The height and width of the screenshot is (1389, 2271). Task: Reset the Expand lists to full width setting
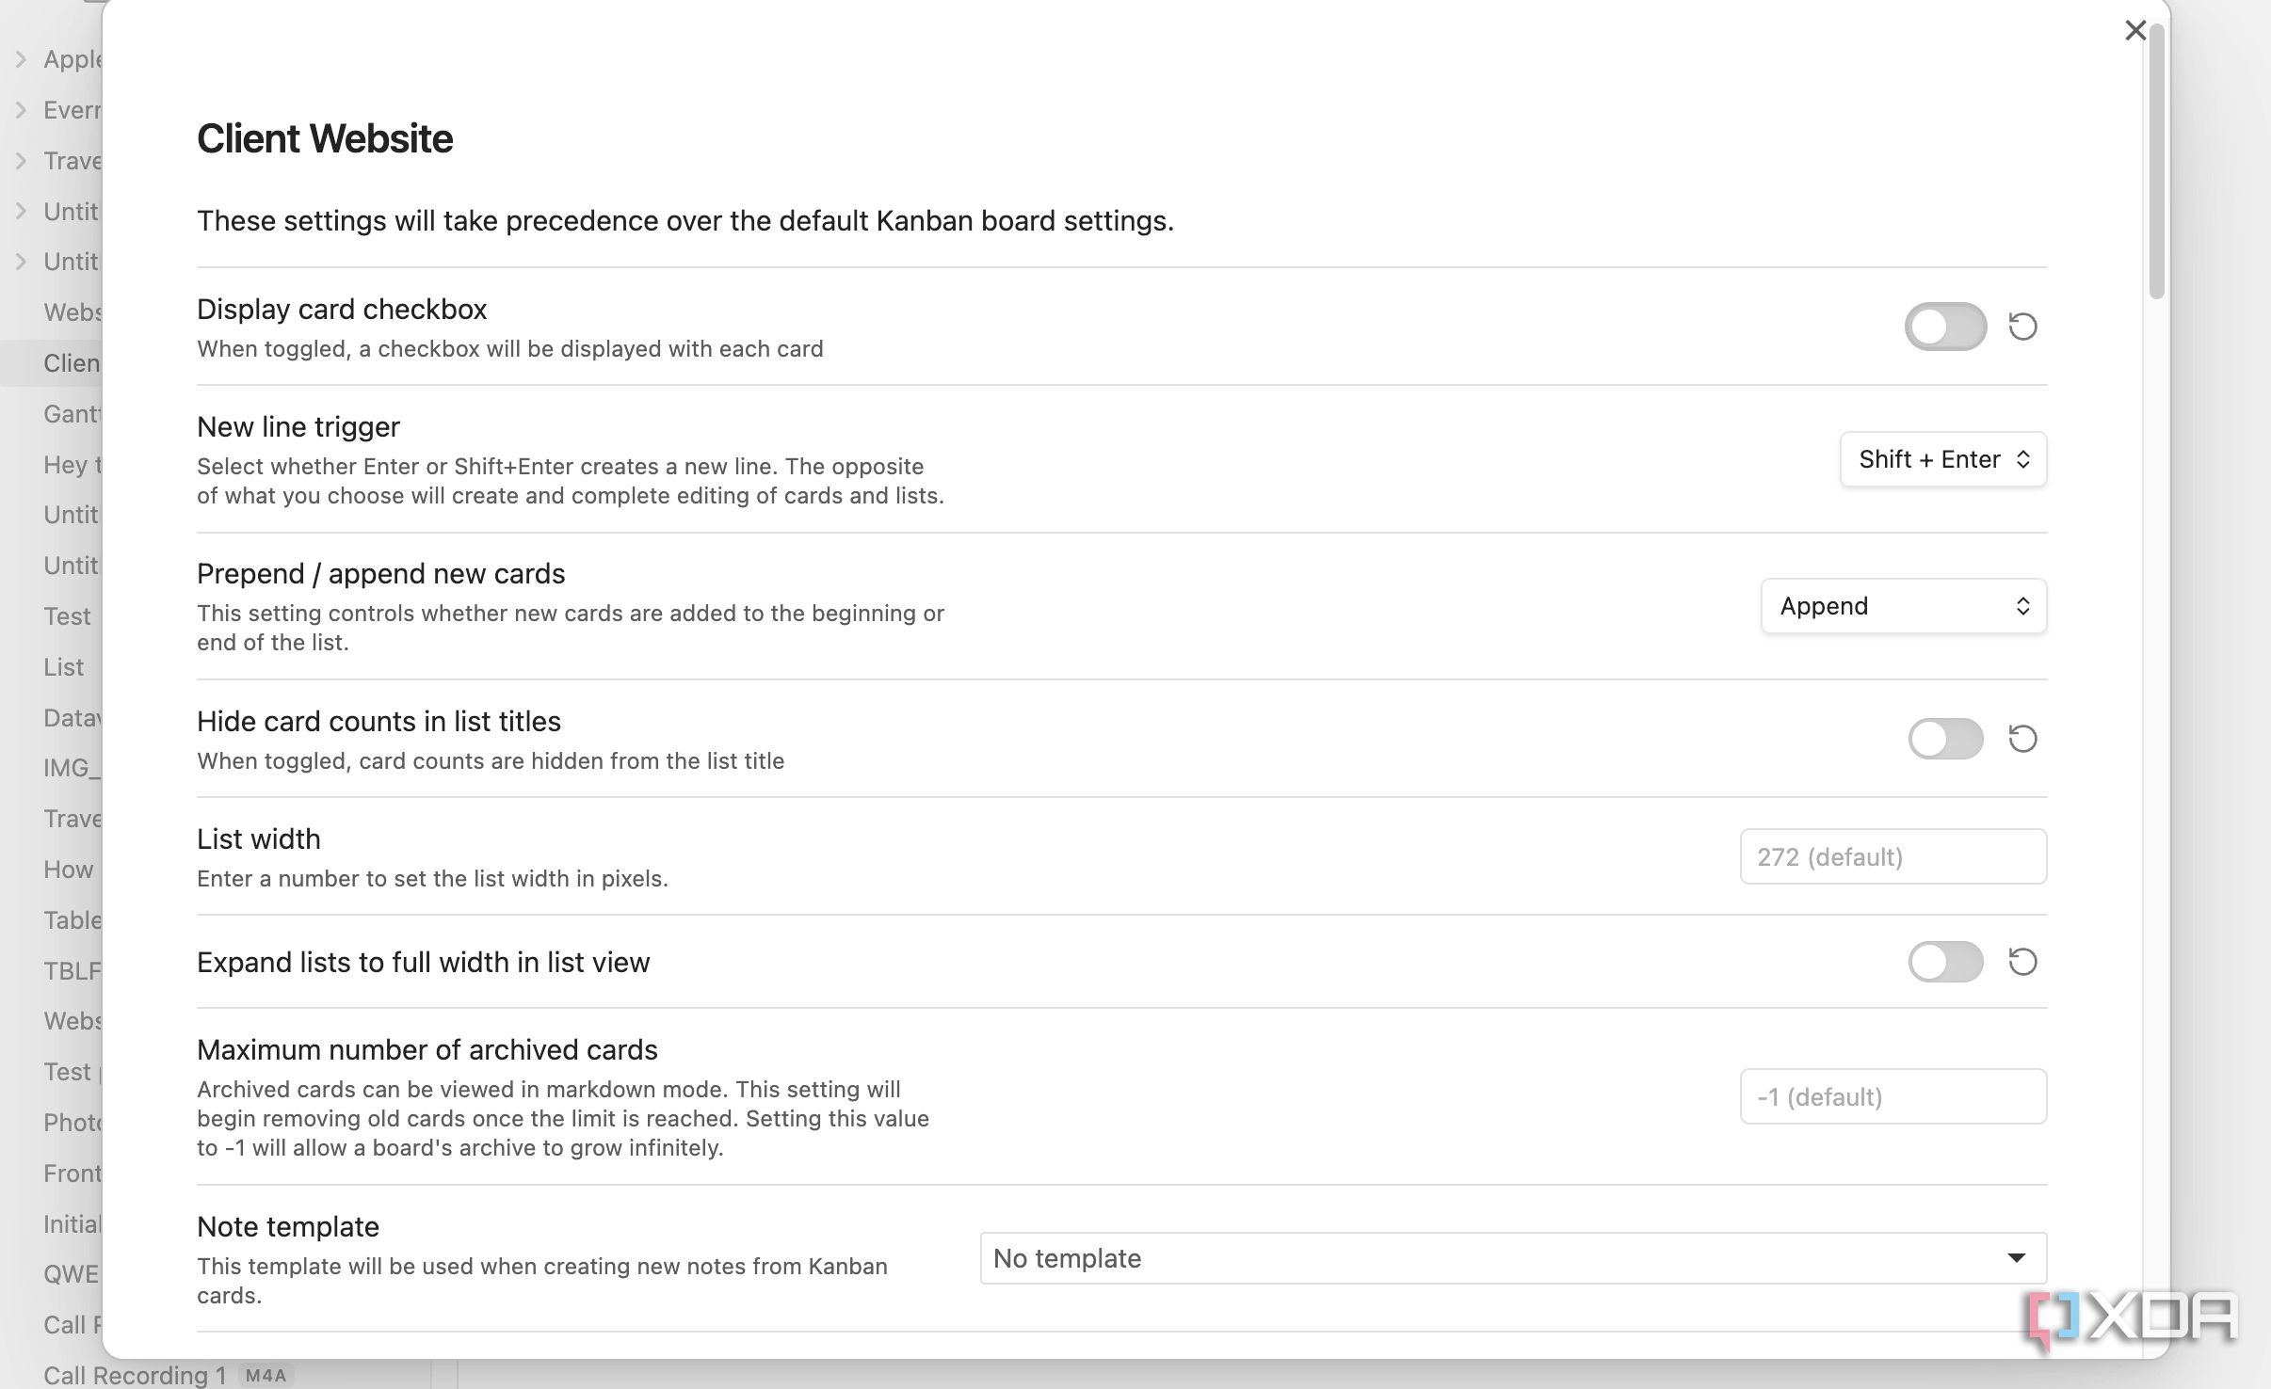2022,962
